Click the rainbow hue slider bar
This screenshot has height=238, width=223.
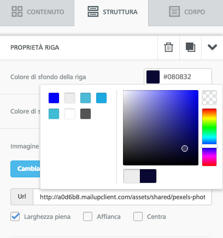pyautogui.click(x=209, y=137)
